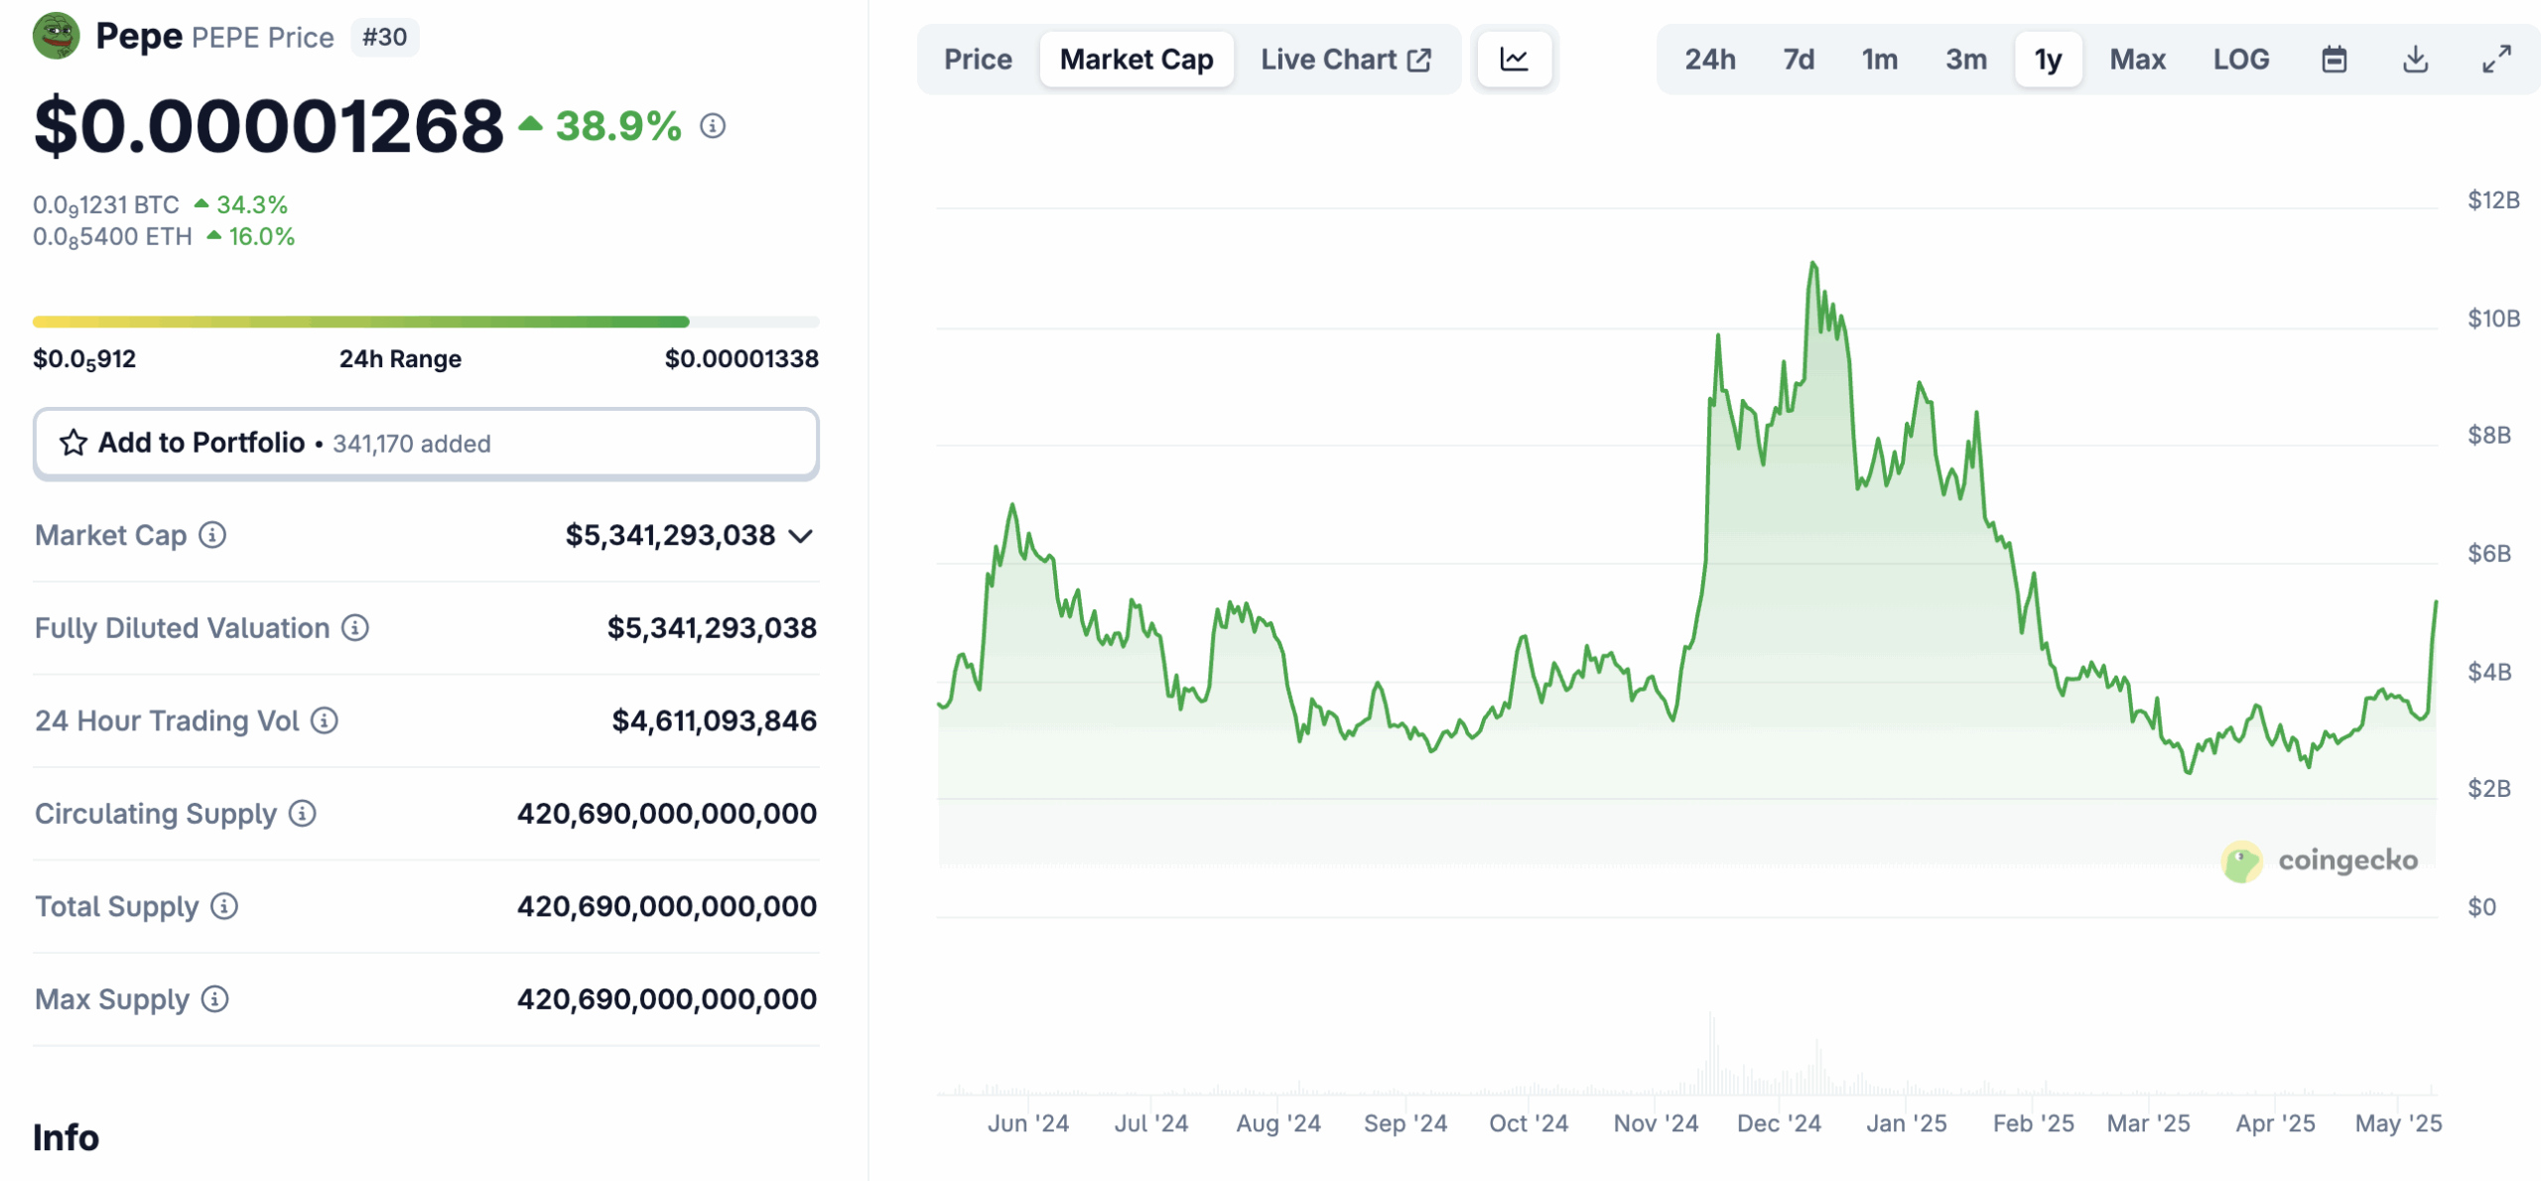Select the 7d time range
This screenshot has height=1181, width=2541.
coord(1799,60)
